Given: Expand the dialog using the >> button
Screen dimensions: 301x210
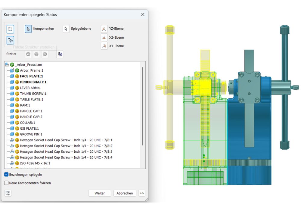Looking at the screenshot, I should tap(141, 193).
